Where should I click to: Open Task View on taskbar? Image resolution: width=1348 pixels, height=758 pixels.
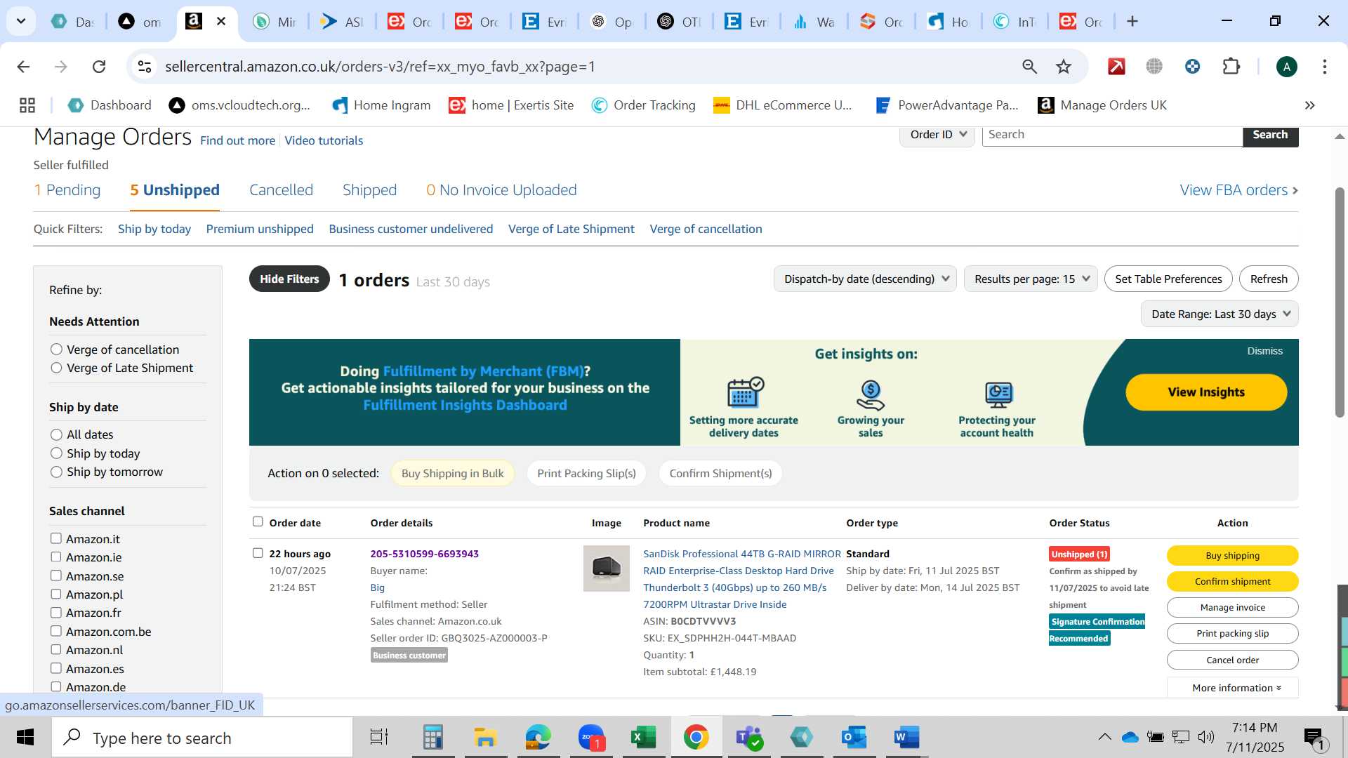379,738
